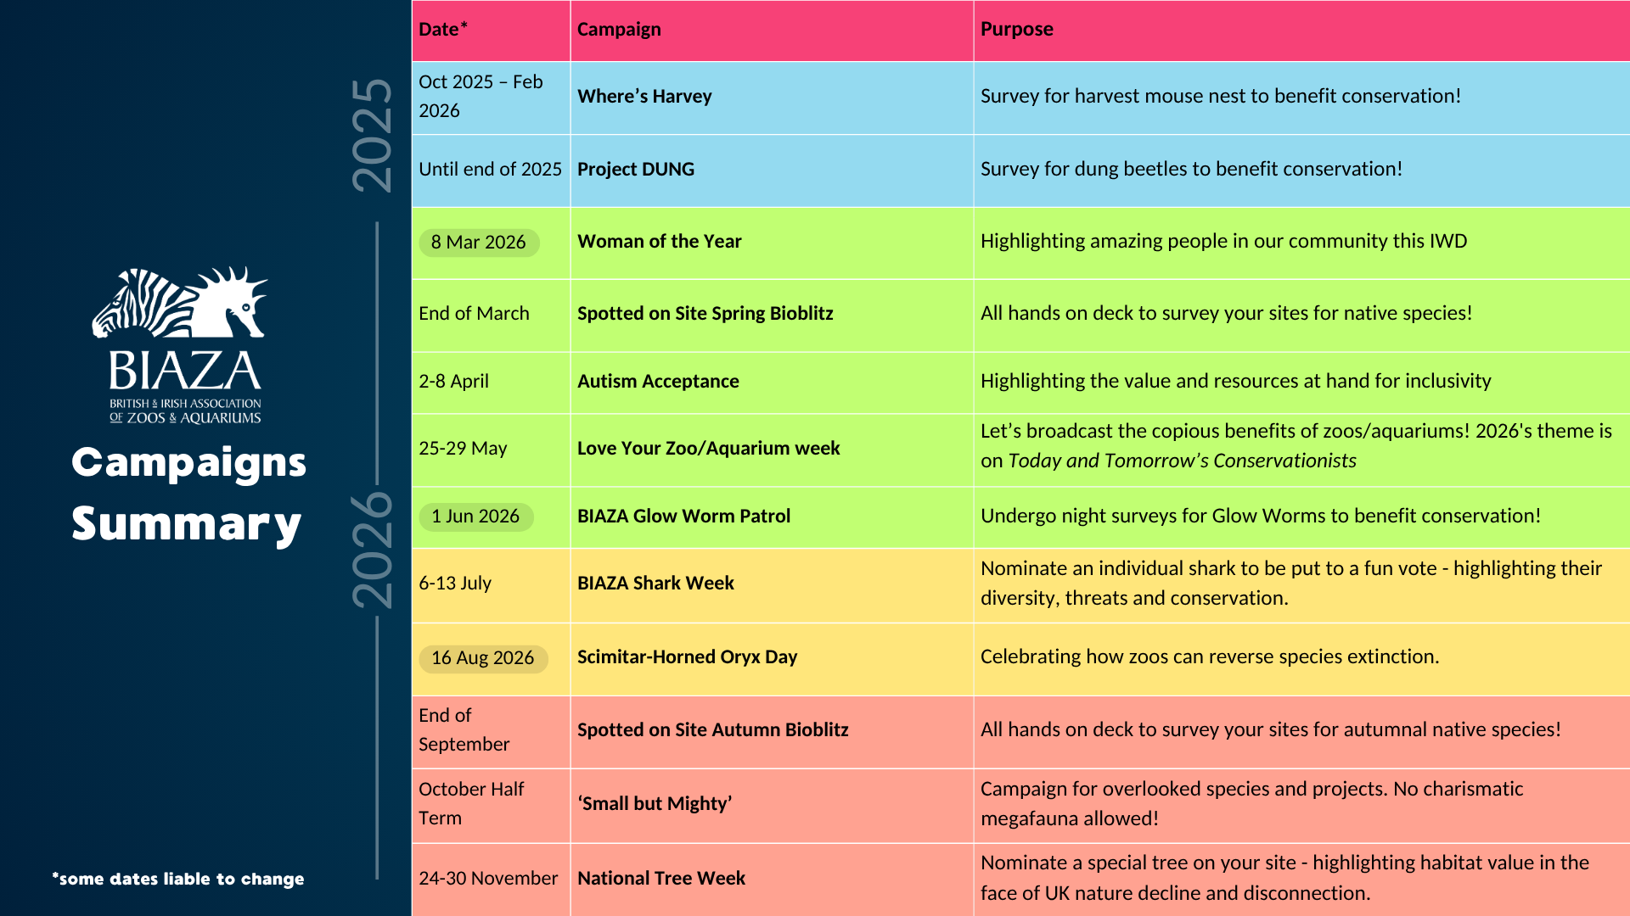Image resolution: width=1630 pixels, height=916 pixels.
Task: Click BIAZA Glow Worm Patrol campaign
Action: (x=683, y=517)
